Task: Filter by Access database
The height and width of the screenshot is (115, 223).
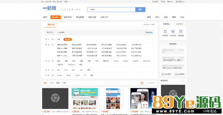Action: click(59, 75)
